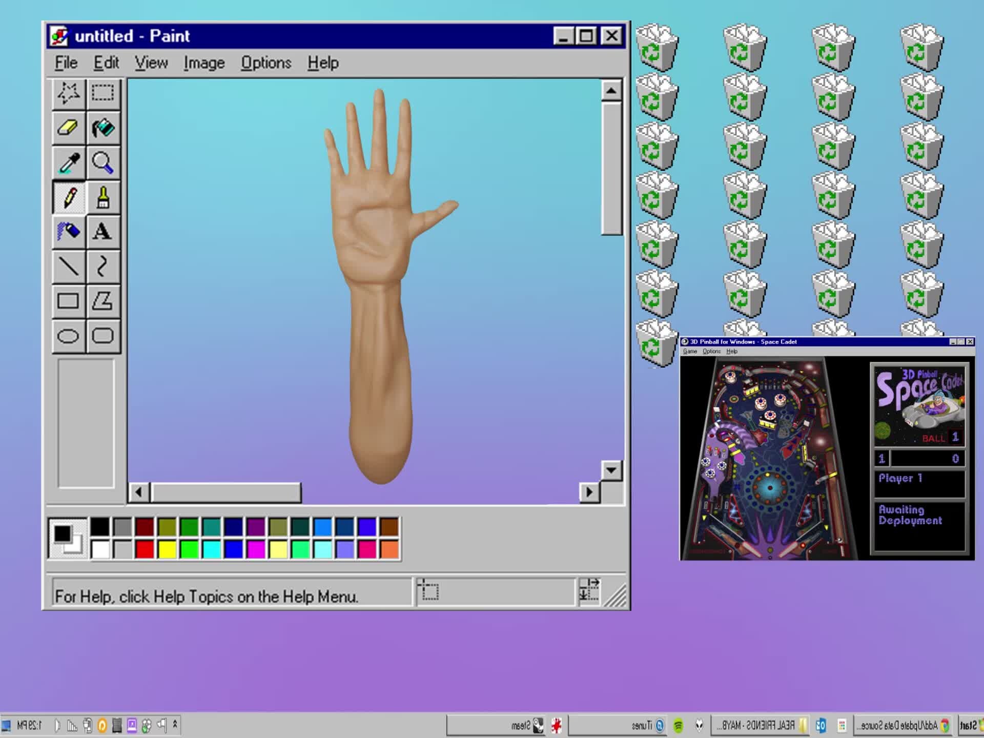
Task: Open the Game menu in 3D Pinball
Action: (690, 352)
